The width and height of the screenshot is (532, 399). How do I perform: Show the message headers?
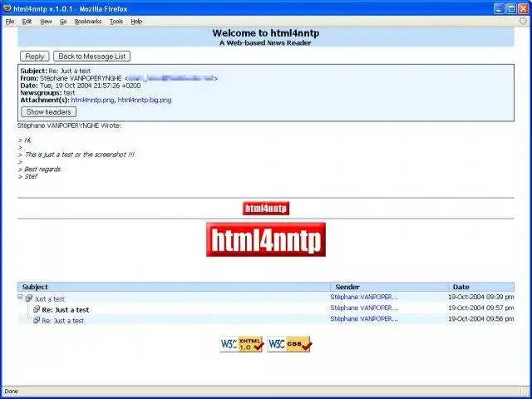pos(48,111)
